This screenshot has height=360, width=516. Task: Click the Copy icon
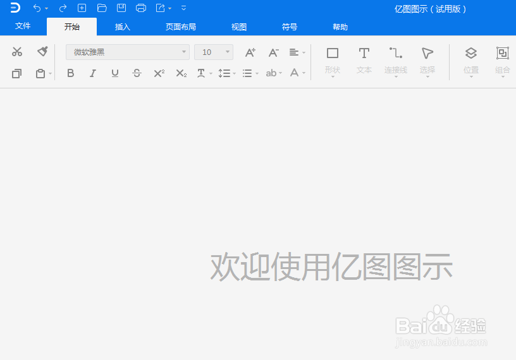coord(17,73)
